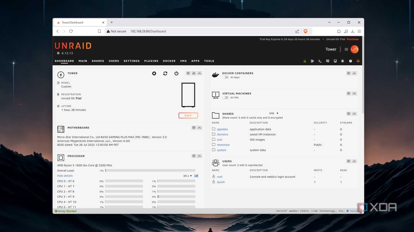Click the Logout icon in navigation bar
414x232 pixels.
tap(312, 61)
